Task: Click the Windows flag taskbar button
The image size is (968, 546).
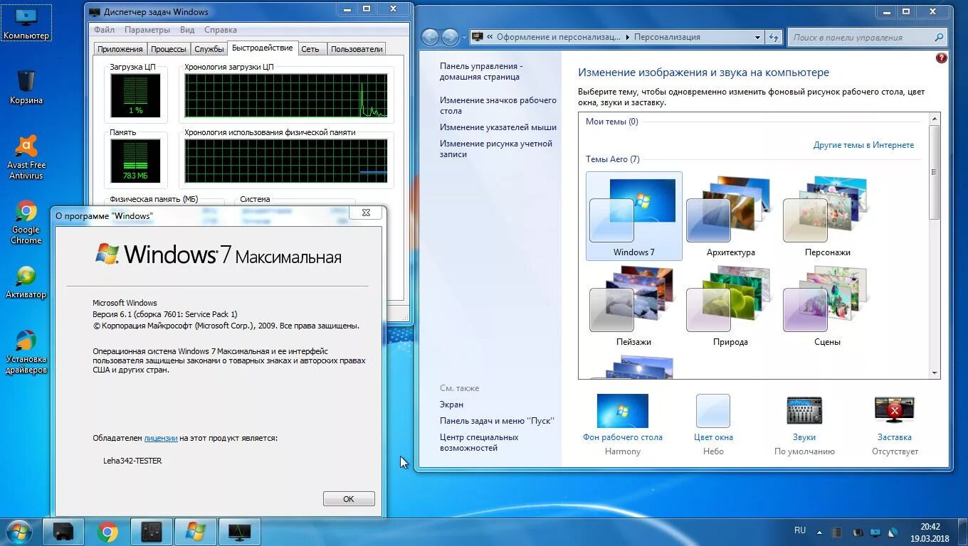Action: [x=196, y=531]
